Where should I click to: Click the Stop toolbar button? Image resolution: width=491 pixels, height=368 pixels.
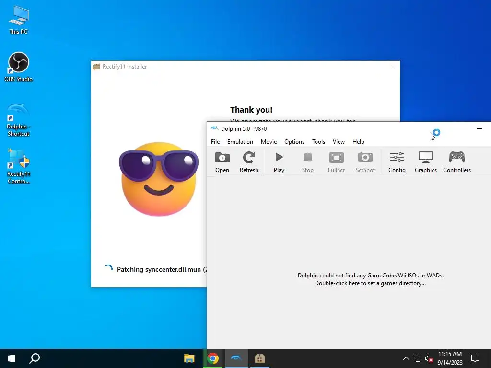[307, 162]
